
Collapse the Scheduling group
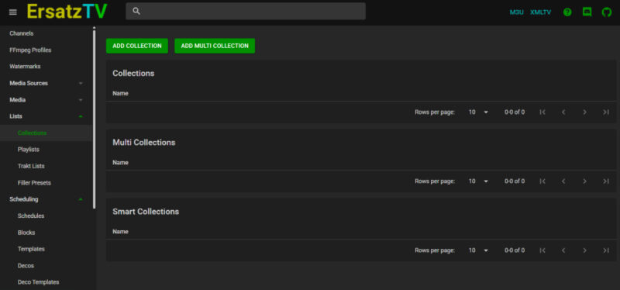46,199
